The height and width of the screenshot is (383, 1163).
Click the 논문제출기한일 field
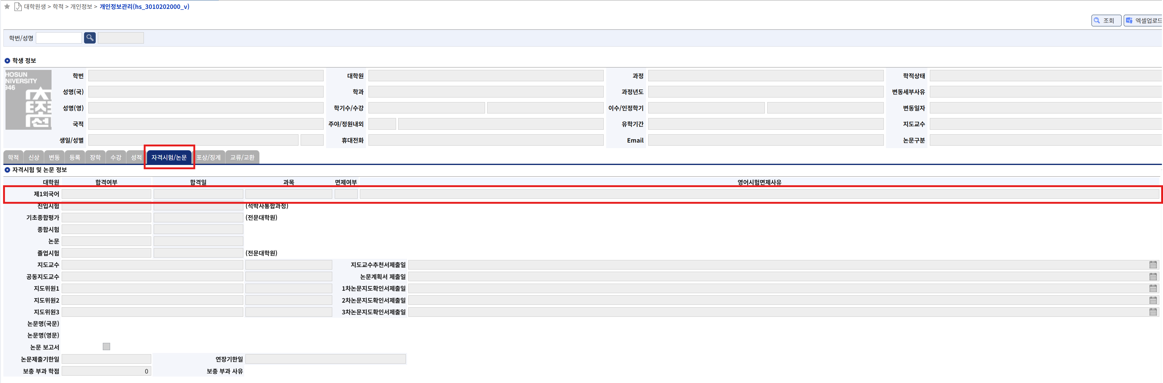pyautogui.click(x=106, y=359)
